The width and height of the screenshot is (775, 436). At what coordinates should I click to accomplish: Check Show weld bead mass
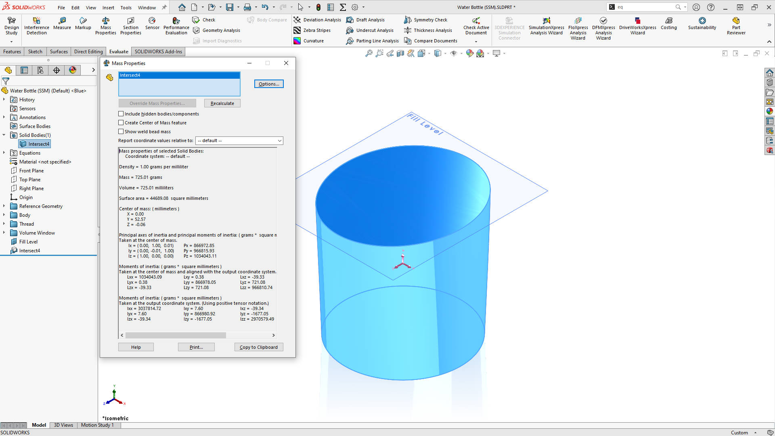[121, 131]
